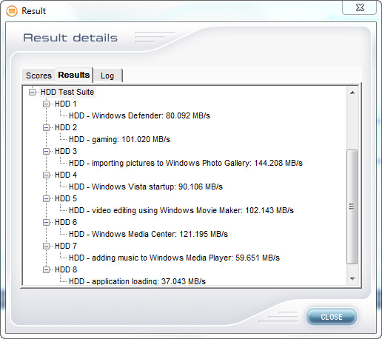Collapse the HDD 3 tree node

pos(46,151)
